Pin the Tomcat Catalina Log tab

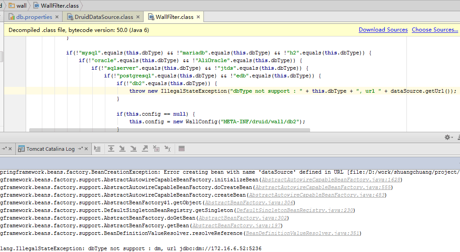[80, 149]
